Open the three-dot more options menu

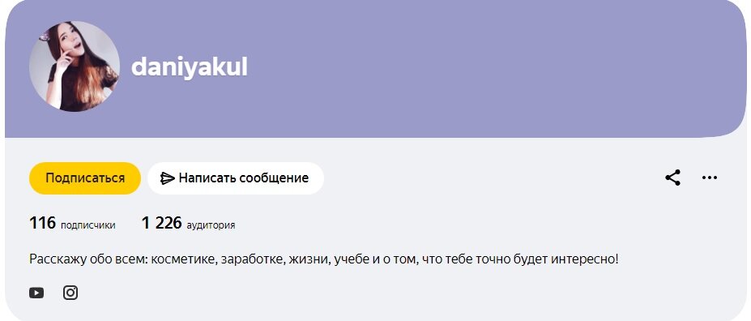(710, 178)
